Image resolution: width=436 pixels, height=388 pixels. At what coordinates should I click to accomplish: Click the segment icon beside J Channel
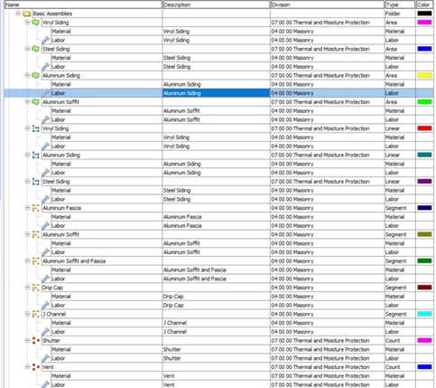click(x=35, y=314)
